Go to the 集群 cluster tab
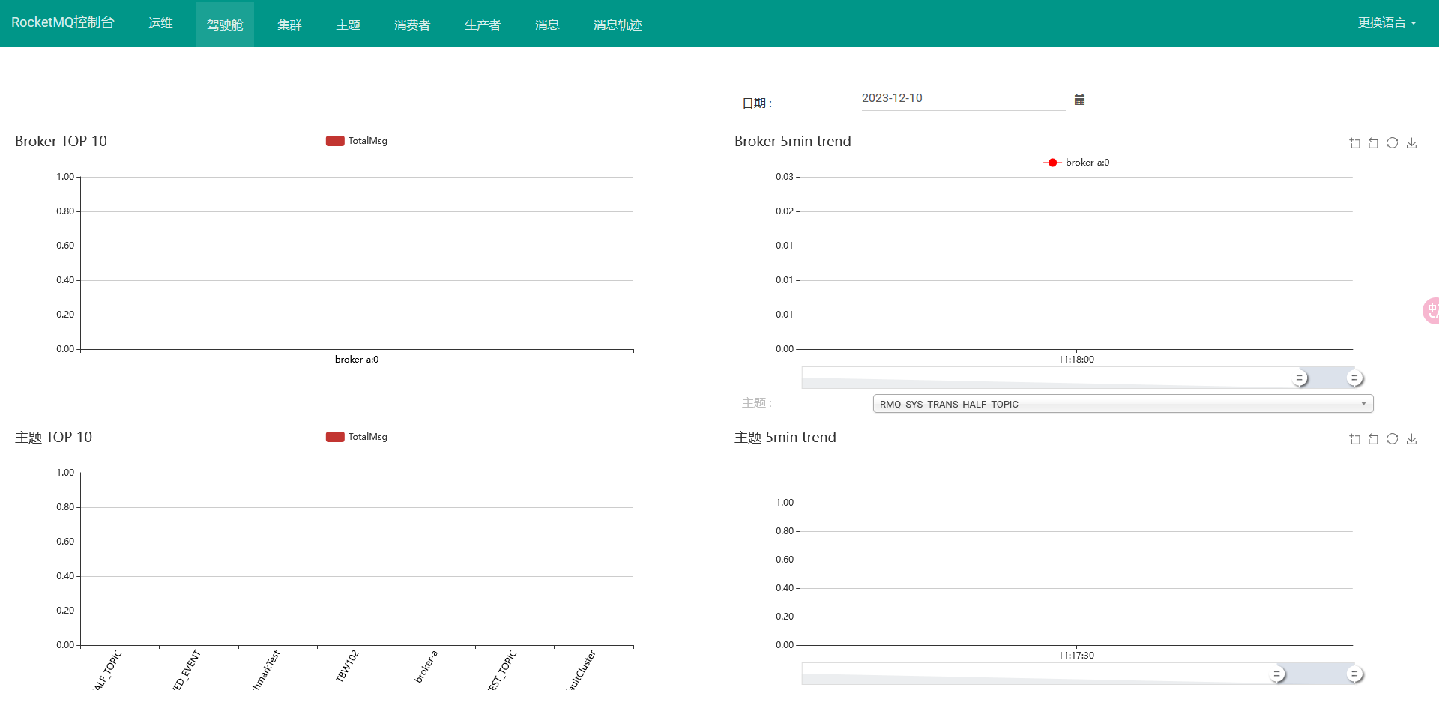This screenshot has height=702, width=1439. coord(289,24)
